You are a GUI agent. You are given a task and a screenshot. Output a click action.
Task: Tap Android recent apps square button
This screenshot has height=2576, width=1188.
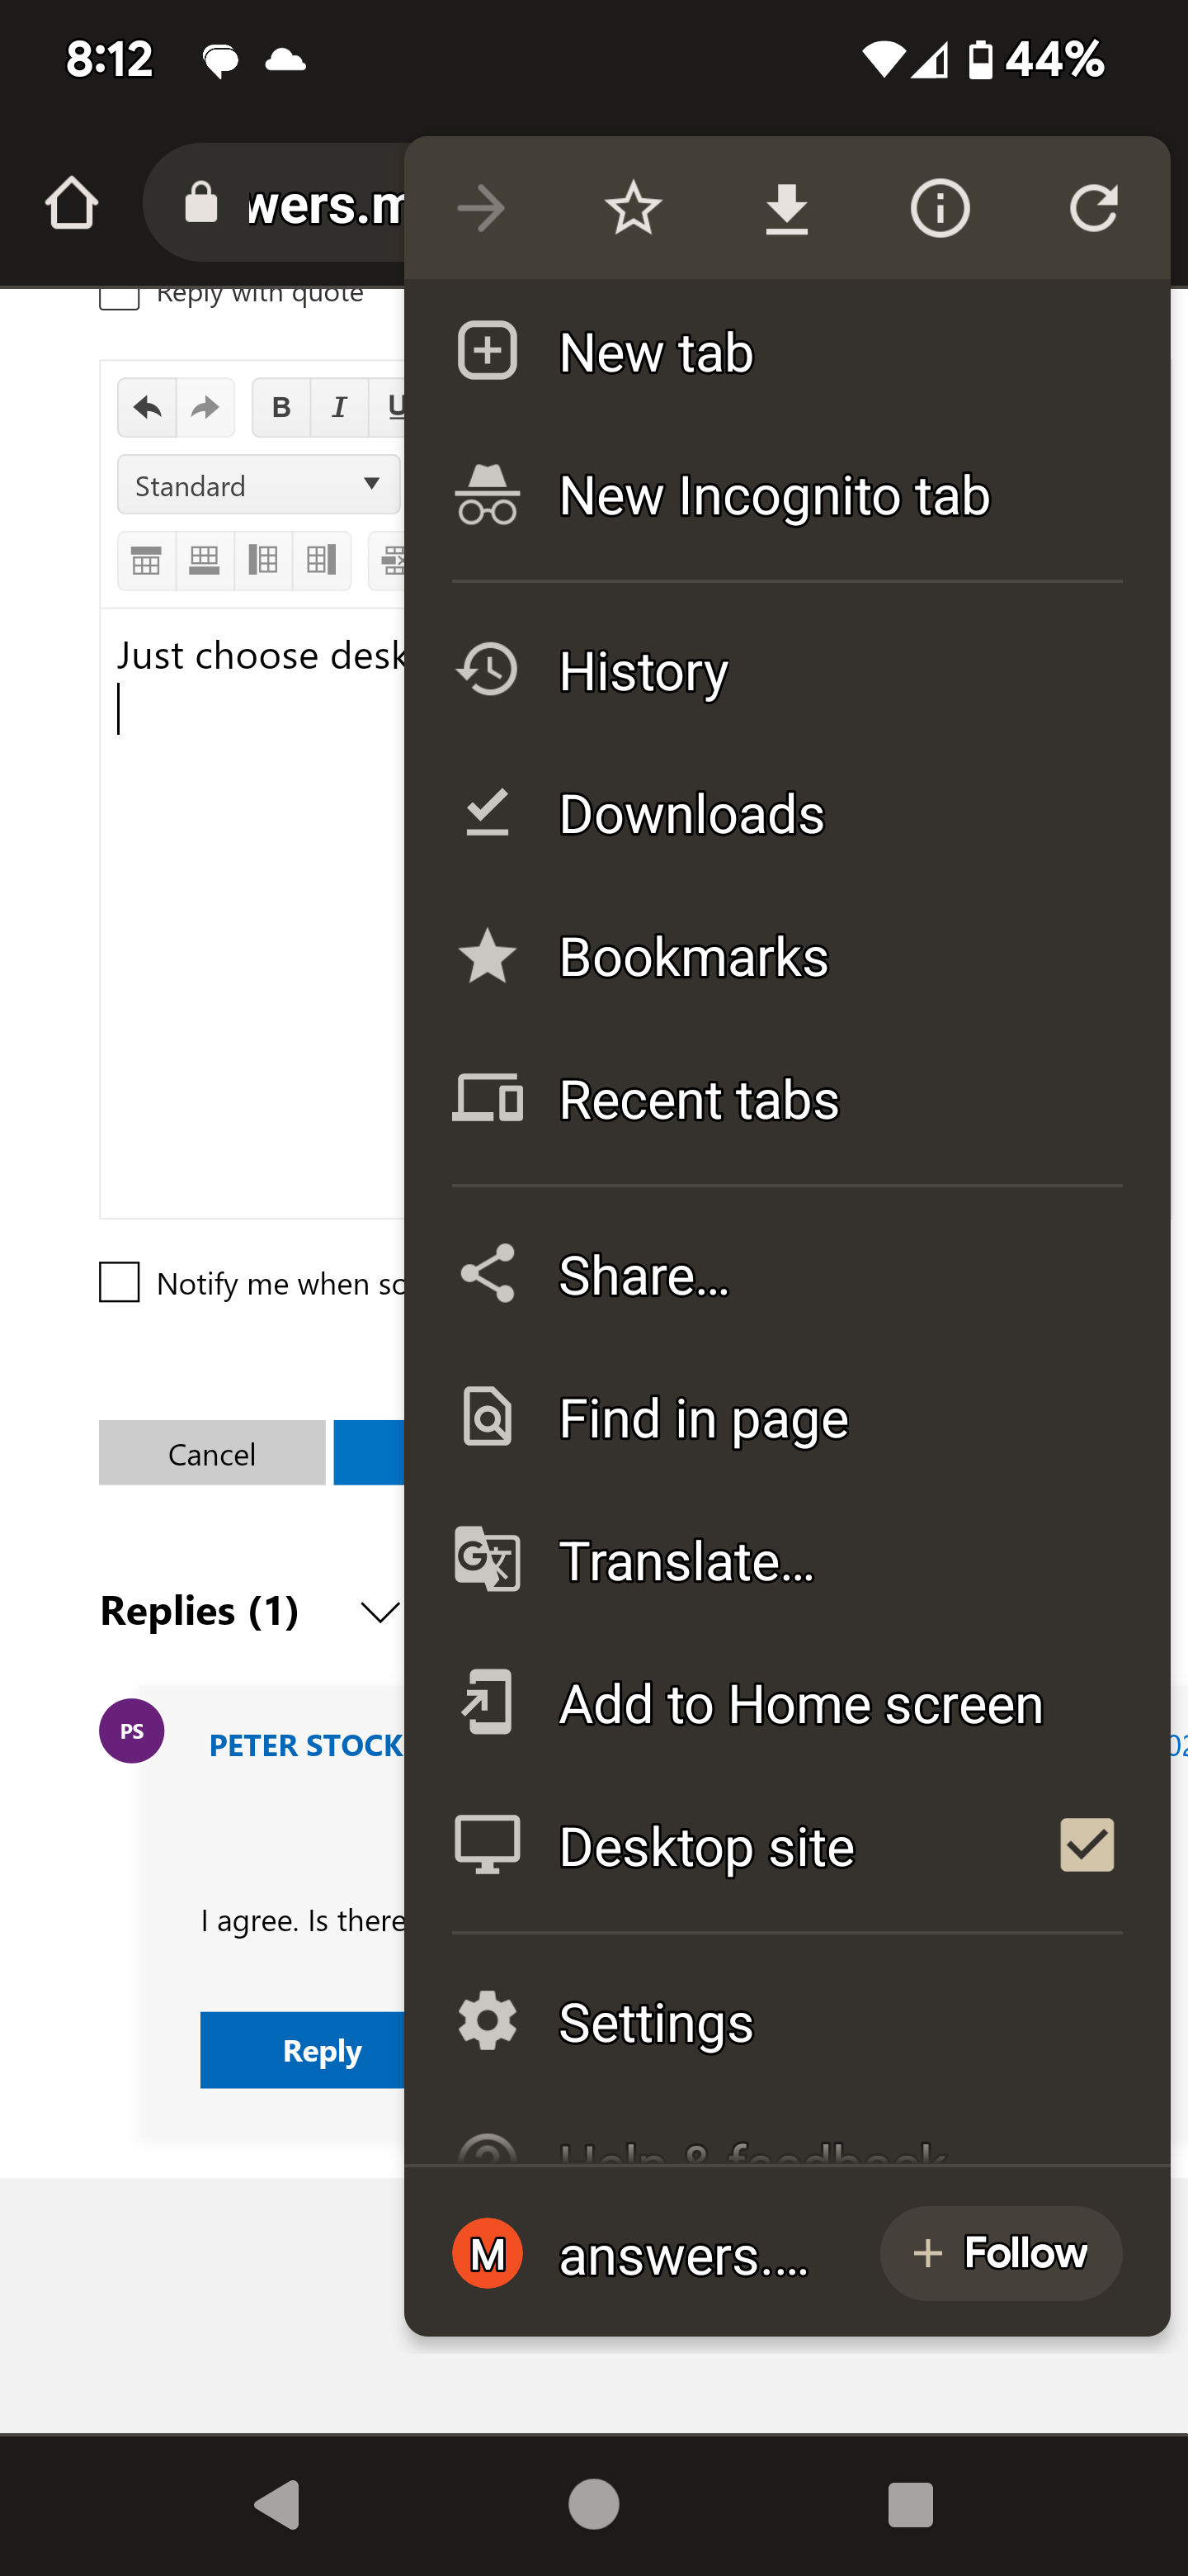point(910,2505)
